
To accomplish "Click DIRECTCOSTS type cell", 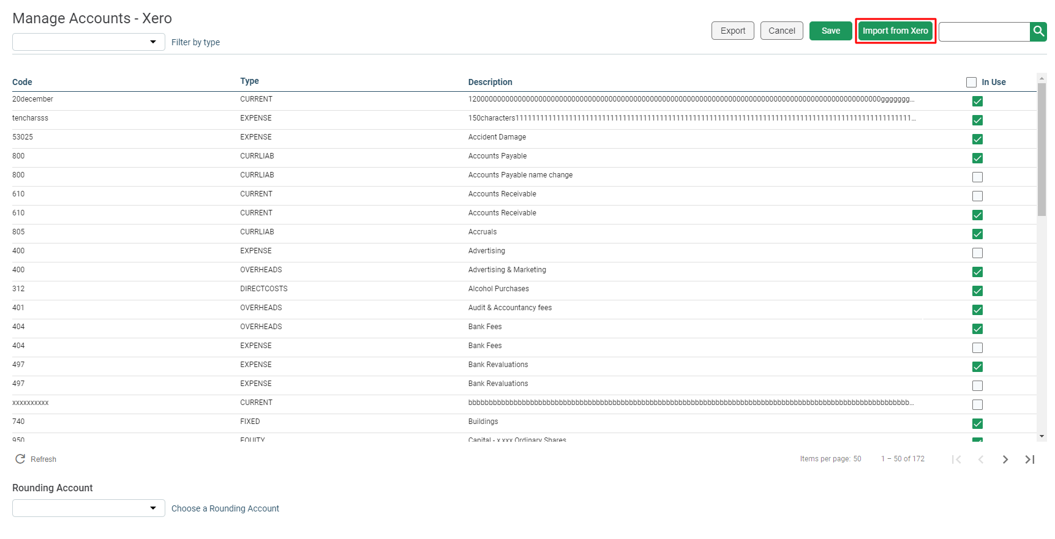I will (264, 289).
